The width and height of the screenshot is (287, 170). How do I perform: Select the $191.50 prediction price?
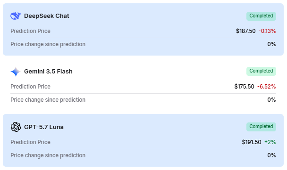click(x=252, y=142)
